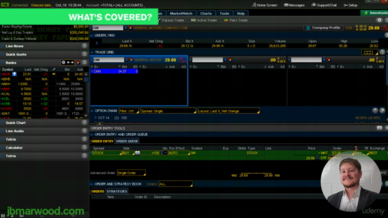388x218 pixels.
Task: Open the Calculator gadget menu
Action: (84, 148)
